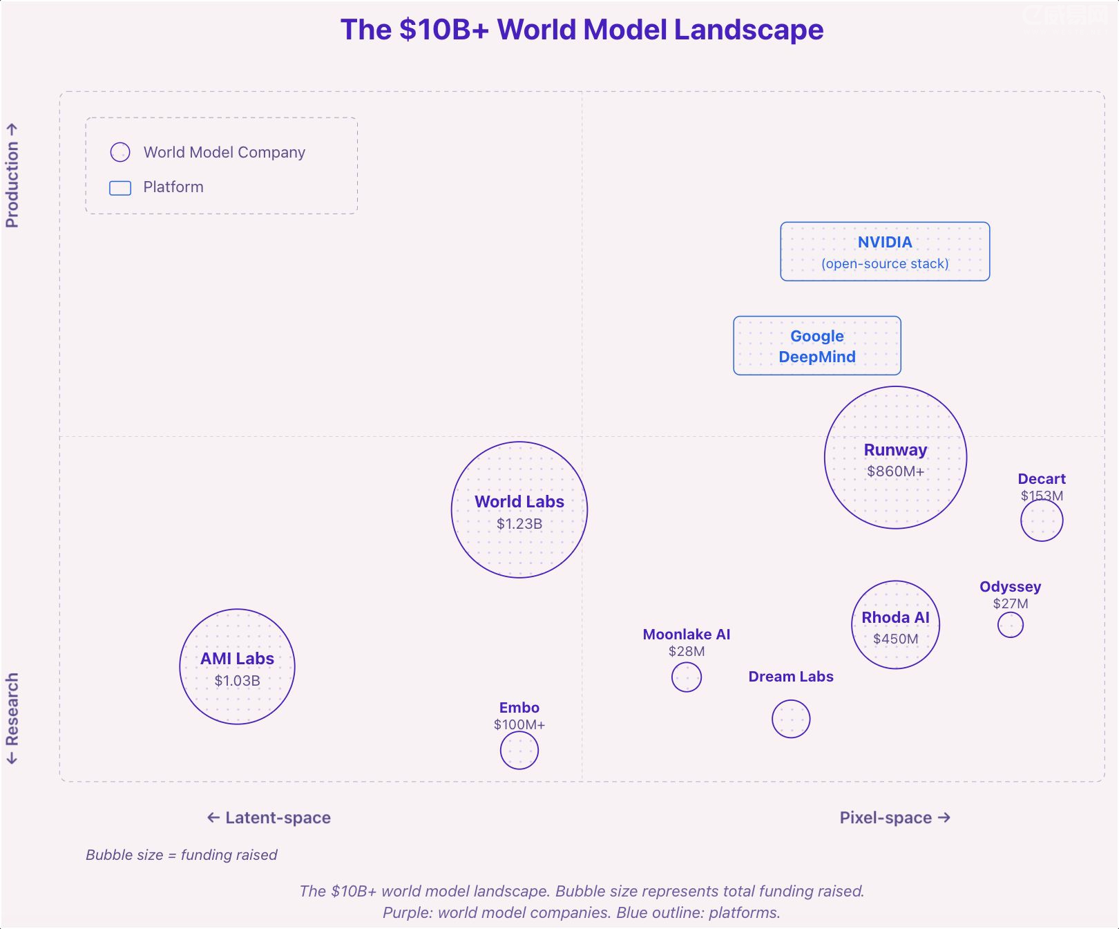Click the World Model Company legend circle
Image resolution: width=1119 pixels, height=929 pixels.
120,152
